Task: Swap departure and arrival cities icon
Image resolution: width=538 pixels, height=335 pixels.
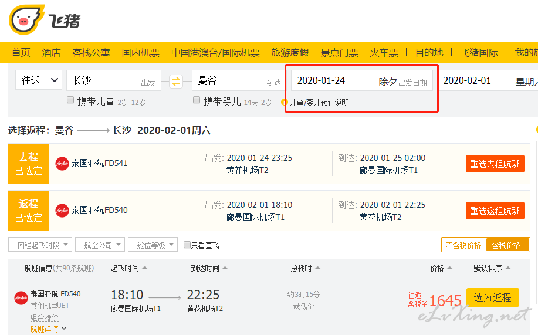Action: pyautogui.click(x=176, y=82)
